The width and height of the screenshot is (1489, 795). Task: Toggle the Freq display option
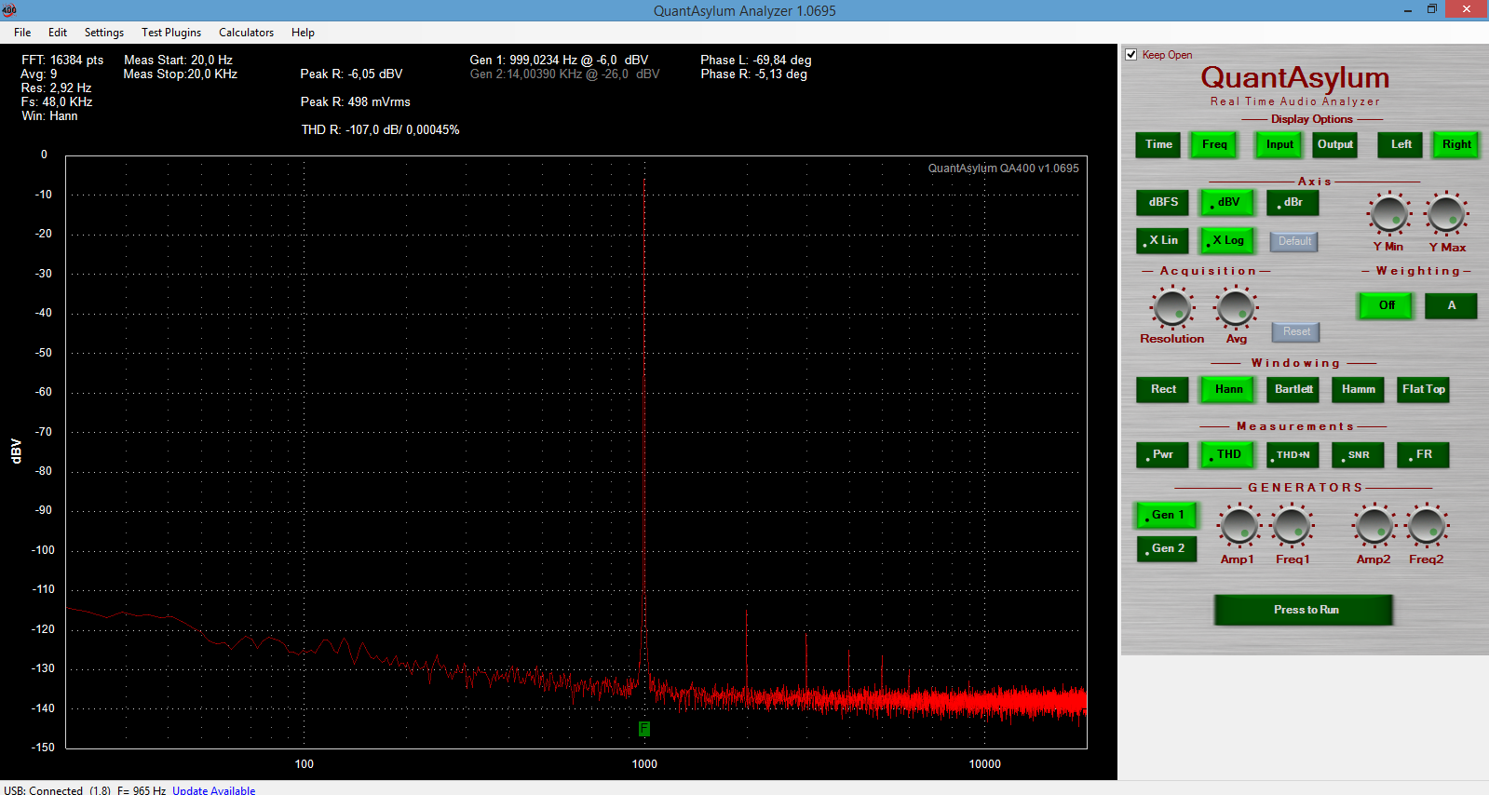[x=1214, y=144]
